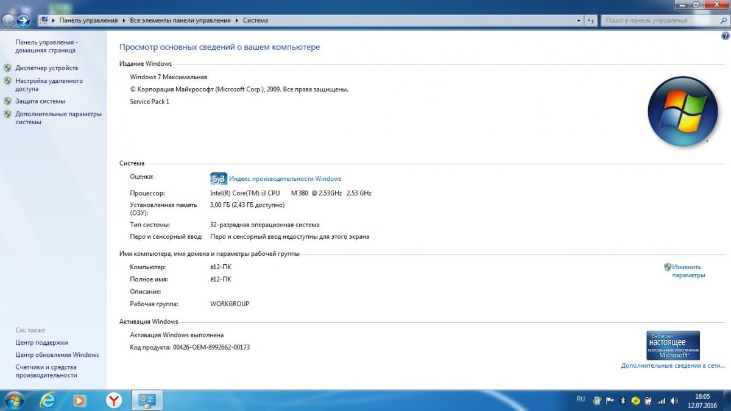Click the Show Desktop strip beside the clock
Image resolution: width=731 pixels, height=411 pixels.
(727, 401)
